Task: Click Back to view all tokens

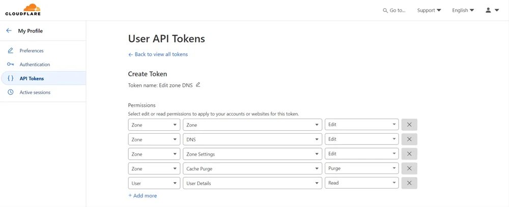Action: pos(158,54)
